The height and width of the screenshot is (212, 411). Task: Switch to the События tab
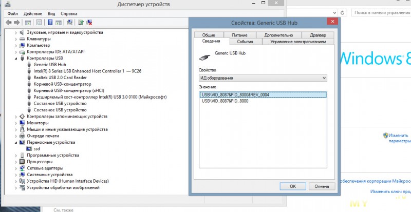(245, 42)
